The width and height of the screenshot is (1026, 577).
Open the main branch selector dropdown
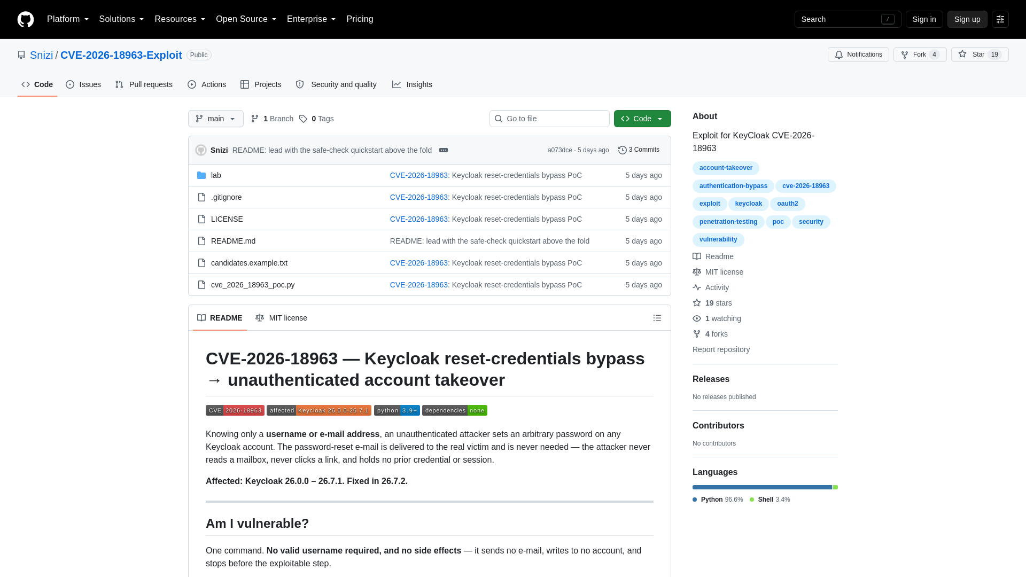(x=216, y=119)
